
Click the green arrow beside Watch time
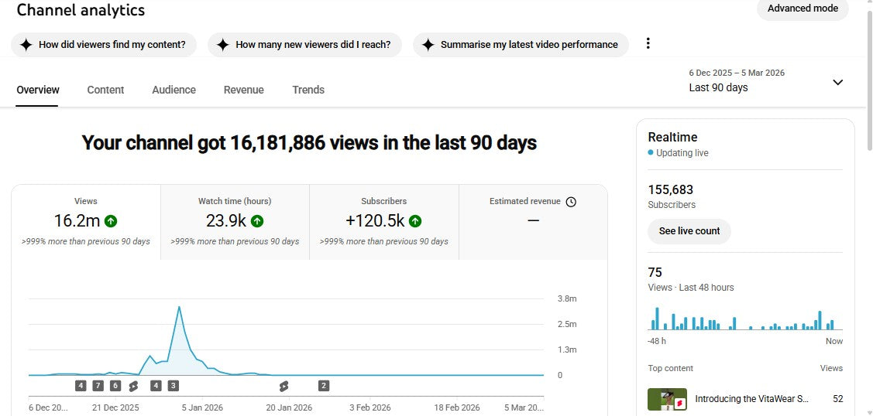point(257,221)
